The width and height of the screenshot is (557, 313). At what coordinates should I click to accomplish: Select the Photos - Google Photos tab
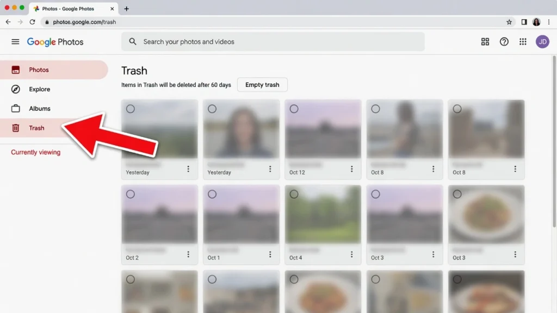[73, 9]
